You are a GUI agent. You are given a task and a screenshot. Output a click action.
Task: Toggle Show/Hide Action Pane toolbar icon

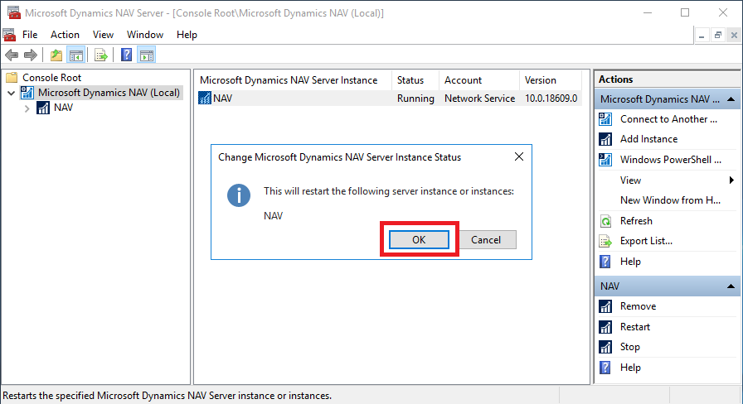pyautogui.click(x=147, y=55)
